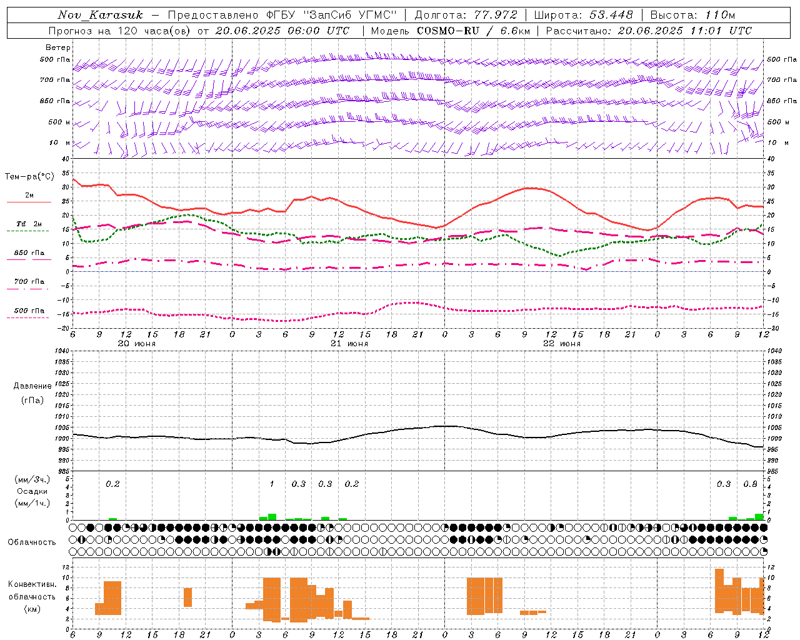Click the Конвективн. облачность (км) label

[32, 596]
